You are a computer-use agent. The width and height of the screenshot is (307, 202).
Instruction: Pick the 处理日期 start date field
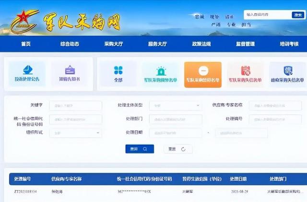pos(176,133)
